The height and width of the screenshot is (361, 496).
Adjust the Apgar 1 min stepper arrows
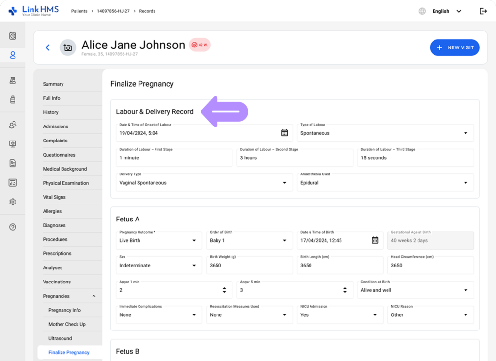[x=224, y=290]
